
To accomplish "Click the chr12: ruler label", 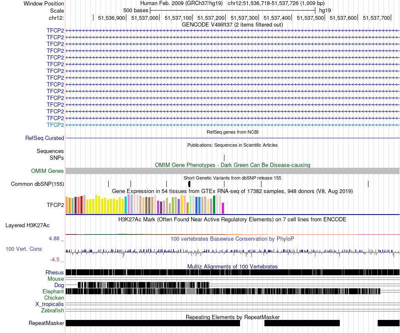I will (x=56, y=18).
